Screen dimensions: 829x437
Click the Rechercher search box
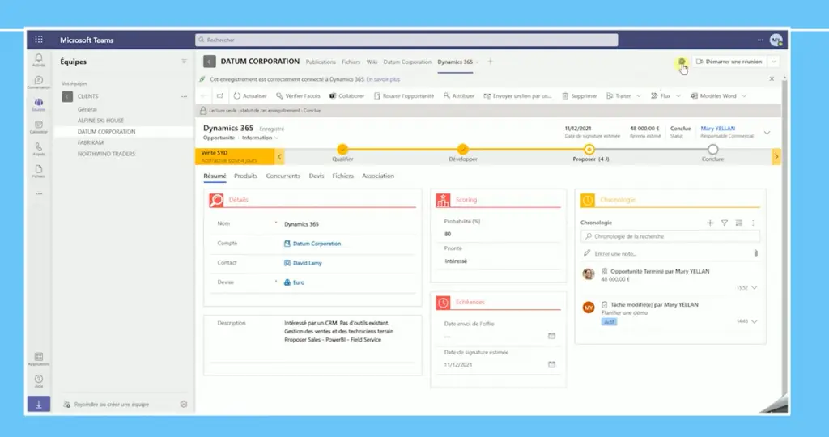(x=406, y=40)
